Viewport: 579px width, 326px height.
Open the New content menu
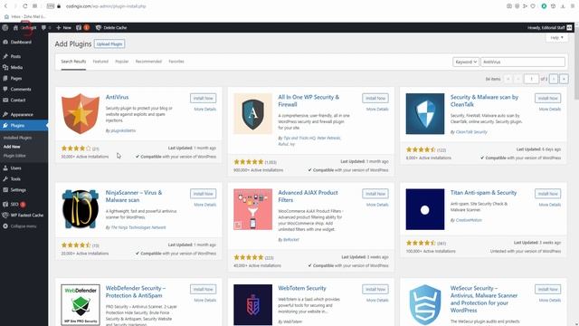[x=63, y=28]
